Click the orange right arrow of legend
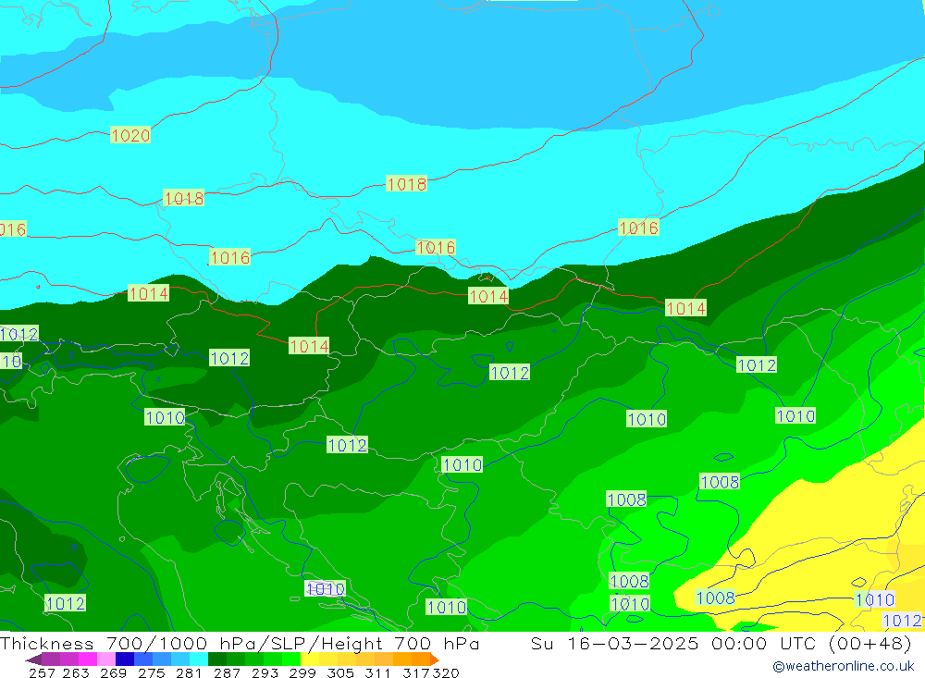The height and width of the screenshot is (678, 925). point(435,660)
